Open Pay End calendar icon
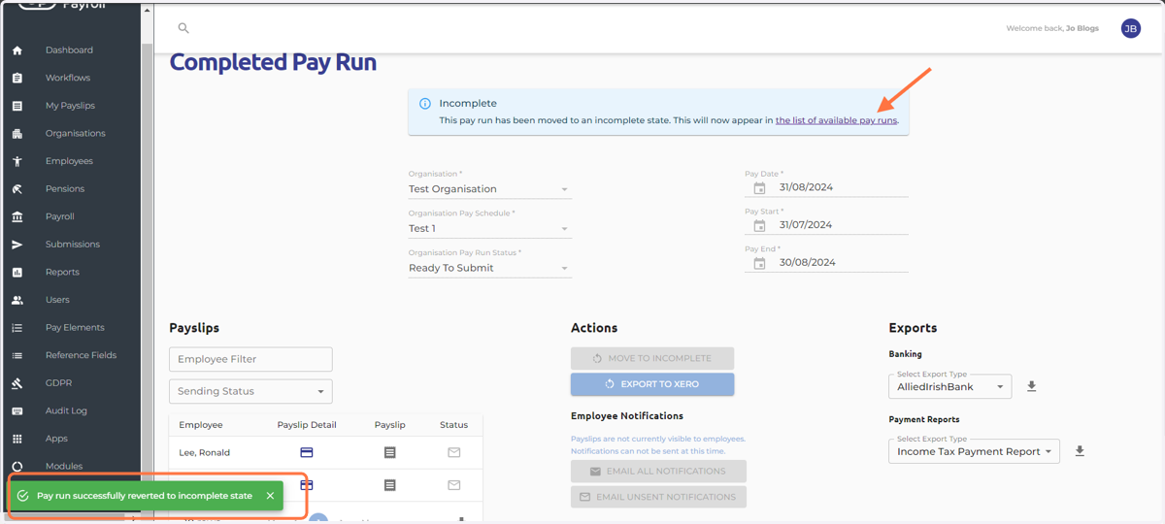This screenshot has height=524, width=1165. 759,263
